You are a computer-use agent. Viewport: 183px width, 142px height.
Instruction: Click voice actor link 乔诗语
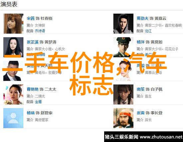click(40, 31)
